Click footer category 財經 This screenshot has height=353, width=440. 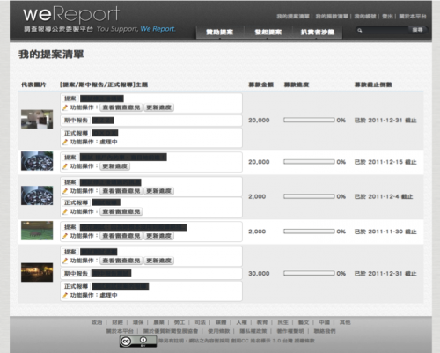click(117, 322)
